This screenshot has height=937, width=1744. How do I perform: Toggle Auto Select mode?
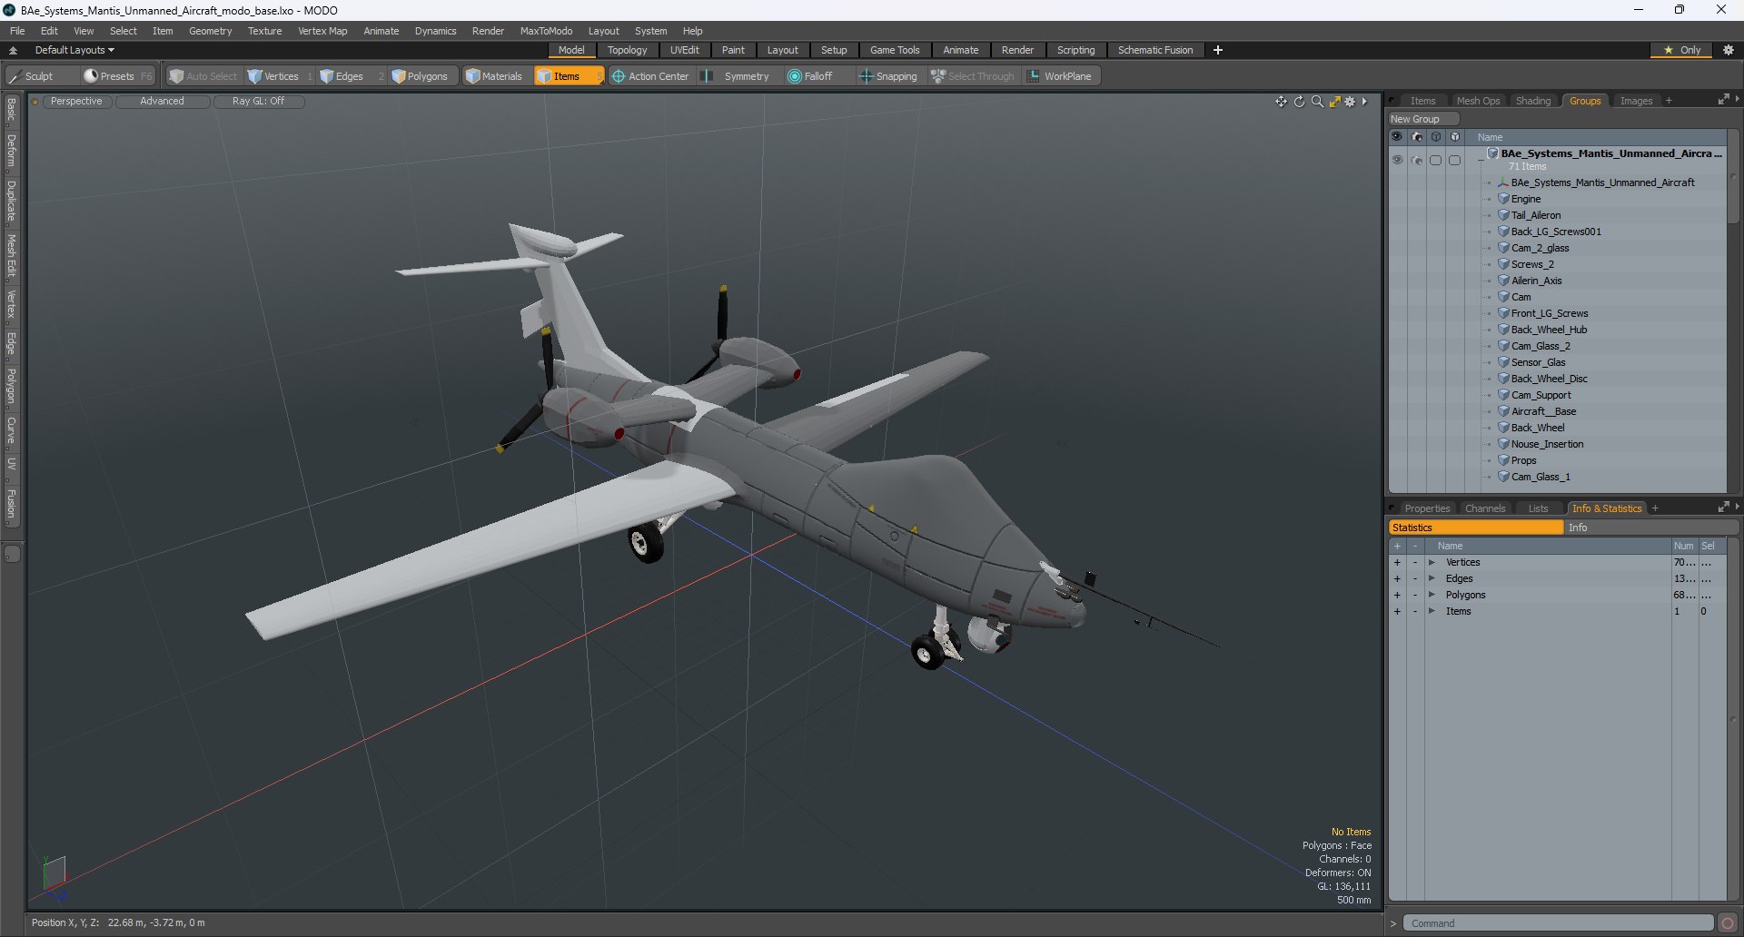coord(203,76)
